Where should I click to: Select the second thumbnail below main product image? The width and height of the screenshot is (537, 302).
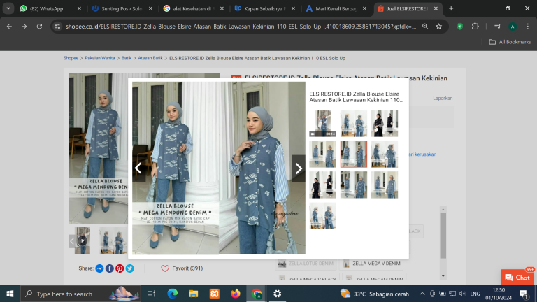tap(113, 240)
